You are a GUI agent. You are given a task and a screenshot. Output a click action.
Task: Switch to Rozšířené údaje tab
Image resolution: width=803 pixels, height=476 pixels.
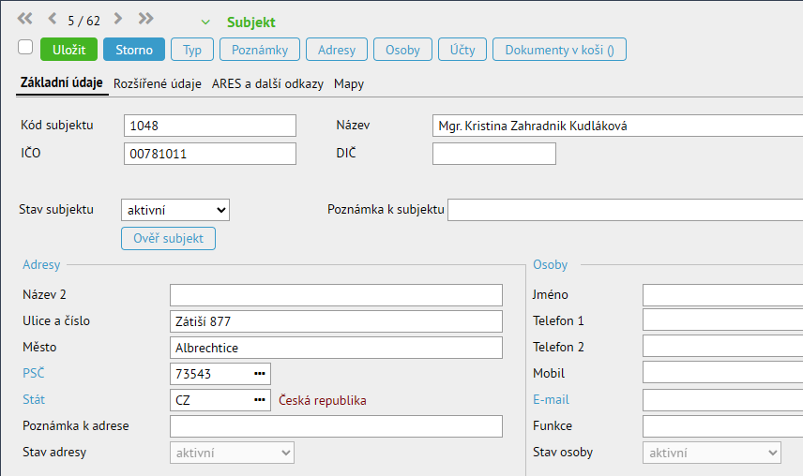(158, 83)
